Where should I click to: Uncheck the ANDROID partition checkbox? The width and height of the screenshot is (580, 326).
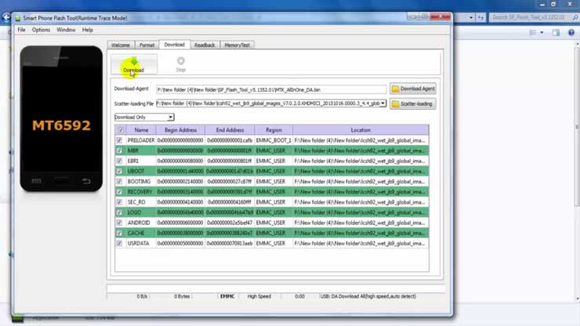pos(119,223)
